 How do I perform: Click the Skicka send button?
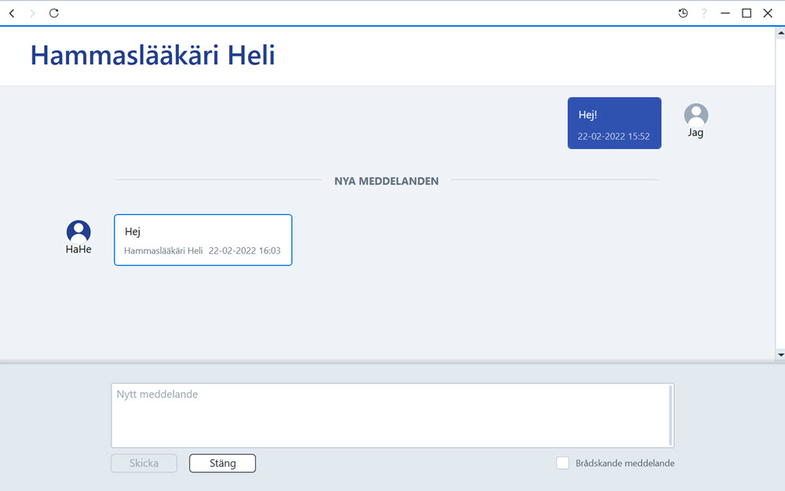pyautogui.click(x=144, y=464)
